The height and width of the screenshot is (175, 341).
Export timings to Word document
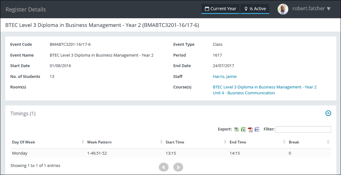[x=257, y=130]
